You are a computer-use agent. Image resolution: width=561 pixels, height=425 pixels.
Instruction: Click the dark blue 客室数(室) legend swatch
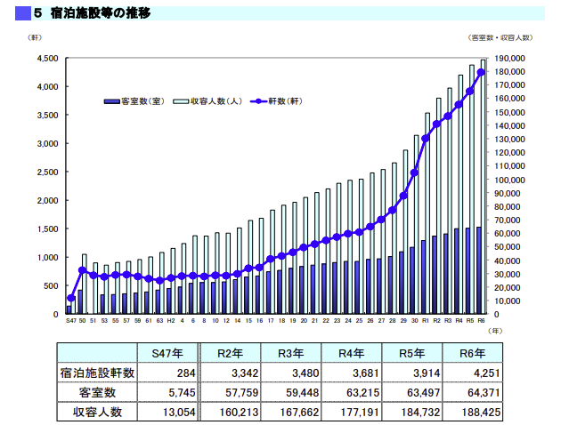[111, 101]
